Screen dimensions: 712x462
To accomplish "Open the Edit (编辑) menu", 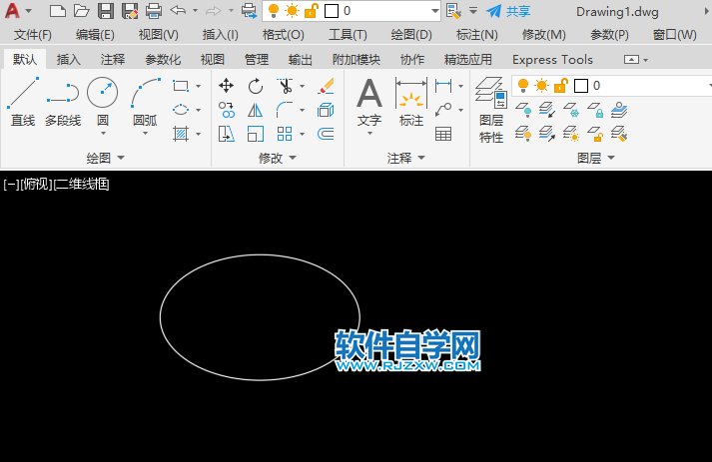I will [95, 35].
